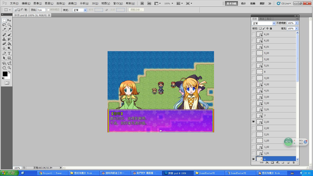Select the 3D Camera Rotate tool
This screenshot has width=313, height=176.
point(9,63)
